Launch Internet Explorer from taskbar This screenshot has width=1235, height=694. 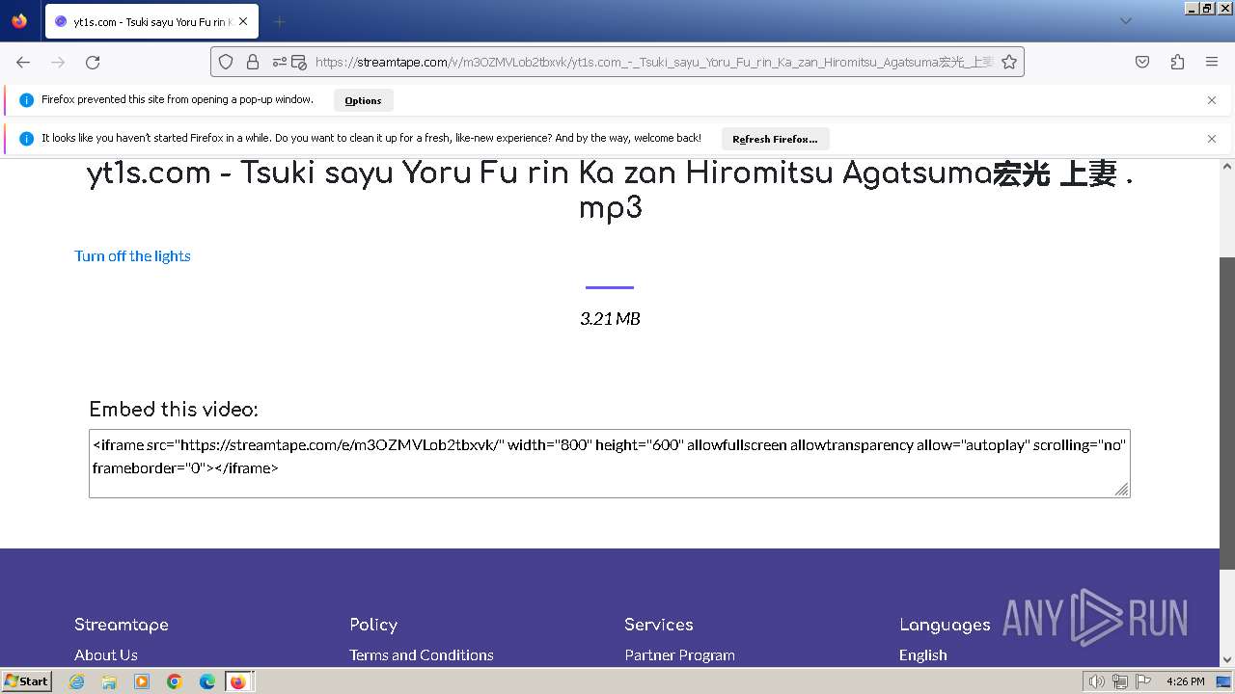coord(76,681)
